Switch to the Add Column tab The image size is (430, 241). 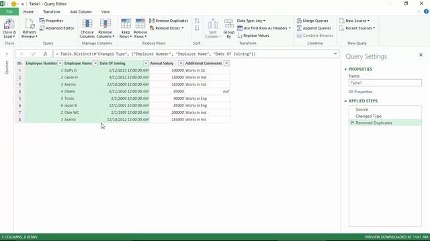coord(81,12)
